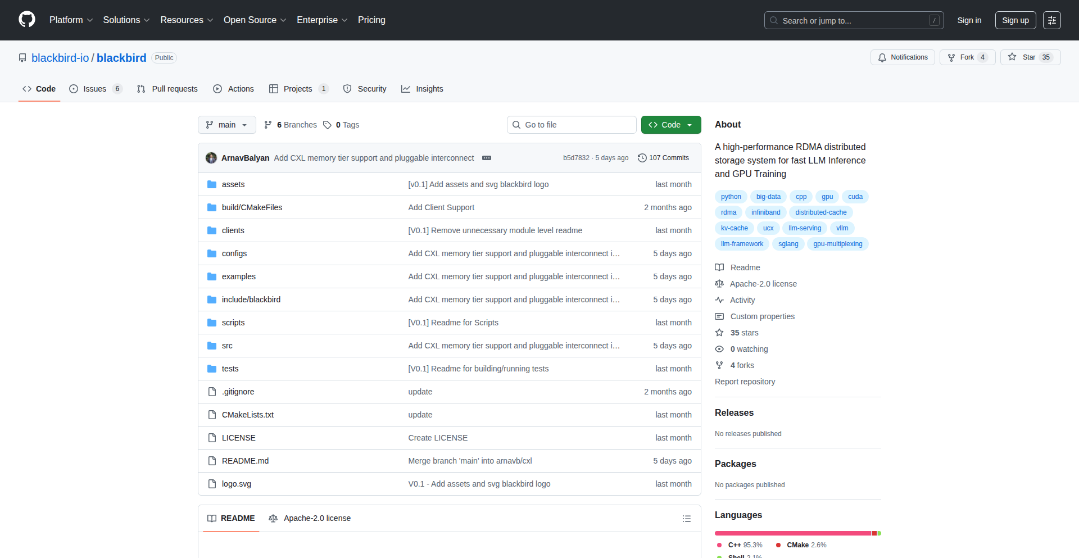Click the GitHub logo icon
Image resolution: width=1079 pixels, height=558 pixels.
pos(27,20)
